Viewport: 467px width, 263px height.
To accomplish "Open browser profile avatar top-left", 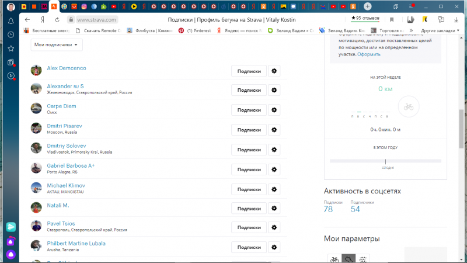I will [11, 6].
